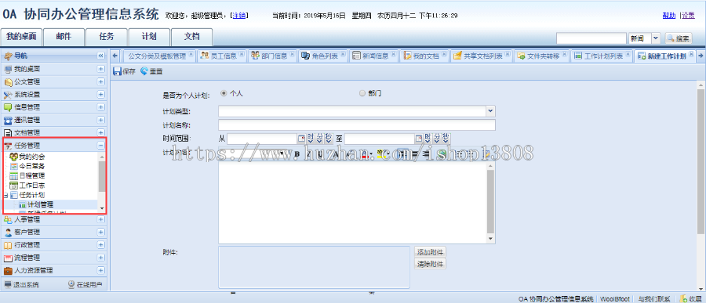Click the Reset (重置) toolbar icon
Screen dimensions: 706x303
tap(144, 71)
